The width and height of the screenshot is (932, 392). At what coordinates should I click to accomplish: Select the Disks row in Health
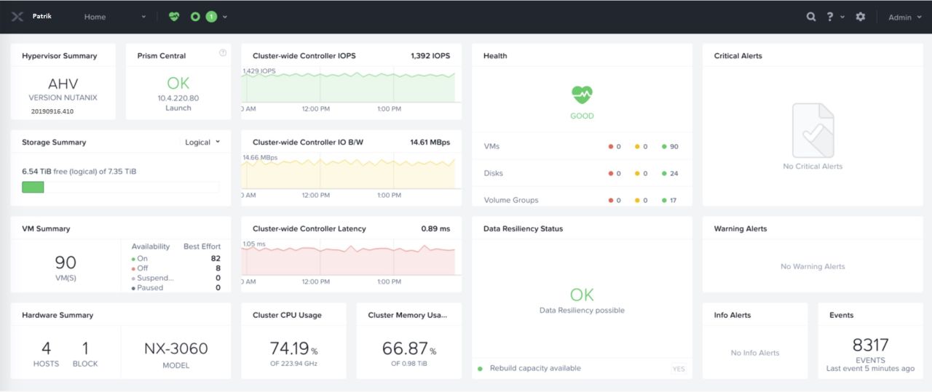(582, 174)
